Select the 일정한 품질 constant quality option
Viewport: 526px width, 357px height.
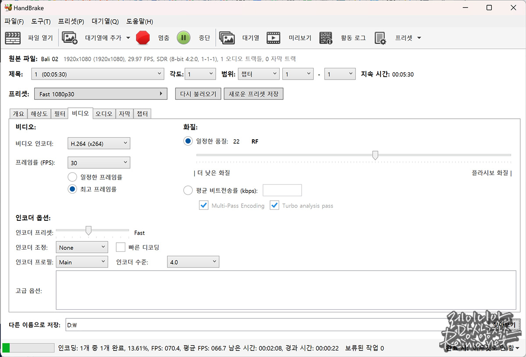tap(188, 141)
